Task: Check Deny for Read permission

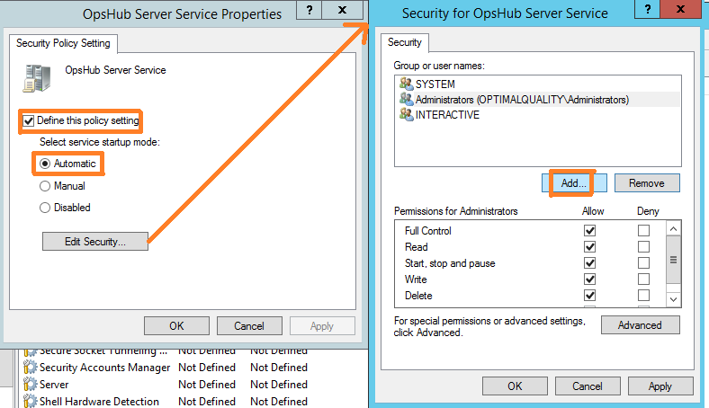Action: pos(643,247)
